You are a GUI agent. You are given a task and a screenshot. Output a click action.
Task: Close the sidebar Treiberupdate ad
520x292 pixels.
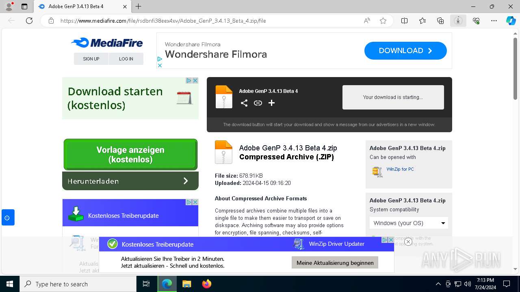click(x=195, y=202)
